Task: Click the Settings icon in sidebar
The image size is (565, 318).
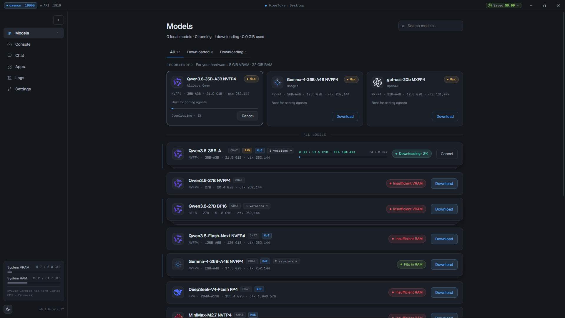Action: (9, 89)
